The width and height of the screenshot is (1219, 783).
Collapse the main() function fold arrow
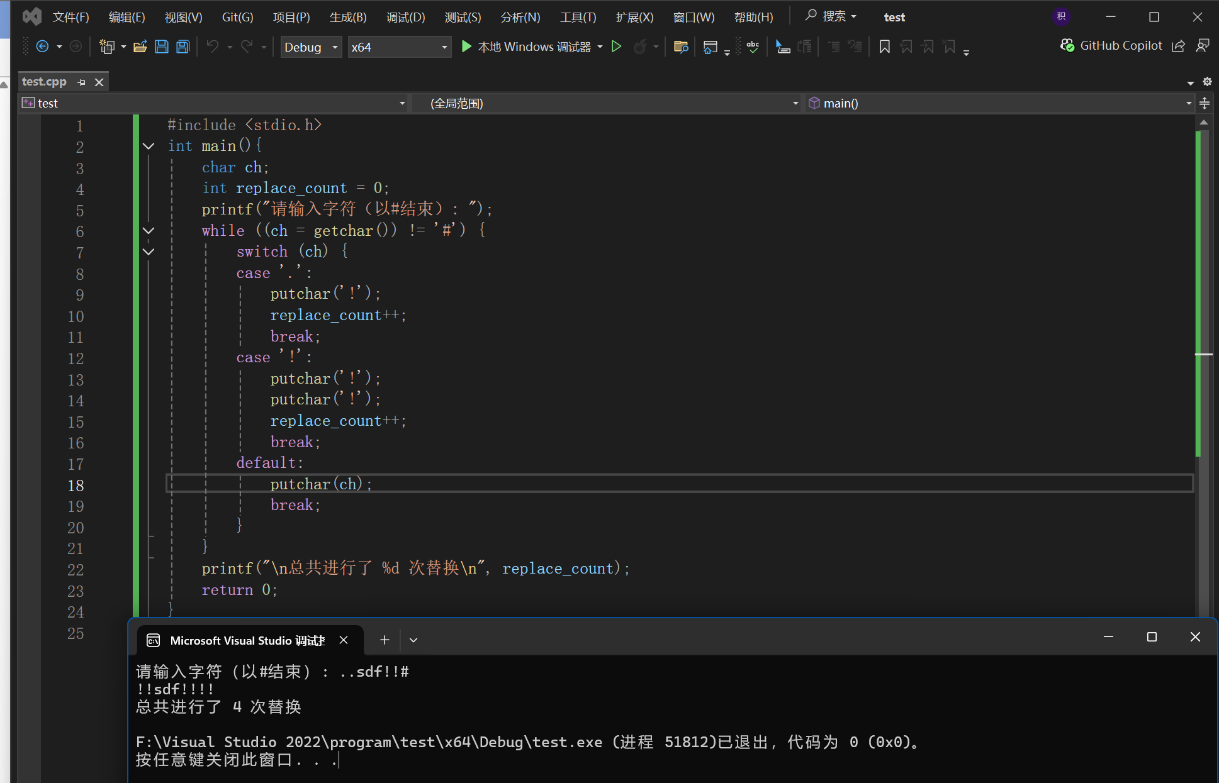click(x=149, y=146)
